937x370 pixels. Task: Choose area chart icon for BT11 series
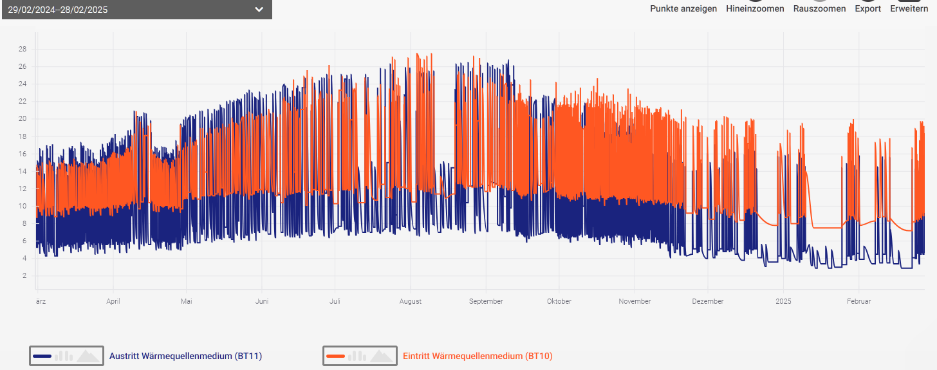click(88, 356)
